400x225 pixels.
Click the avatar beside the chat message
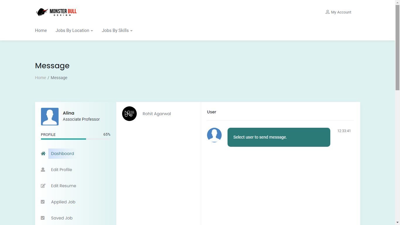214,135
